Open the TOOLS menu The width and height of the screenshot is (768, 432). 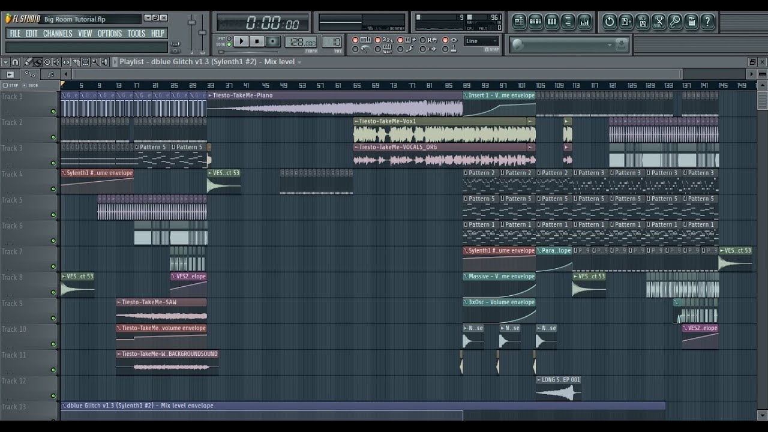(136, 34)
